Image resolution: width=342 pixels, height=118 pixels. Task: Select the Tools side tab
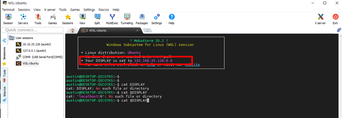4,76
